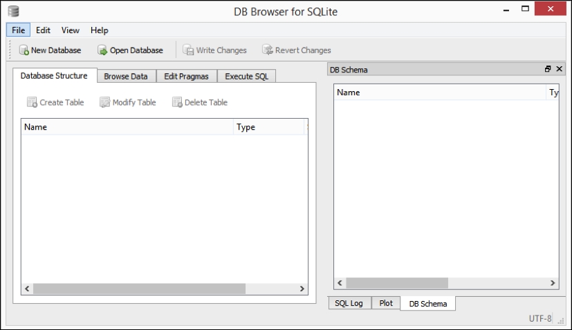Open the View menu
Screen dimensions: 572x330
pyautogui.click(x=70, y=30)
